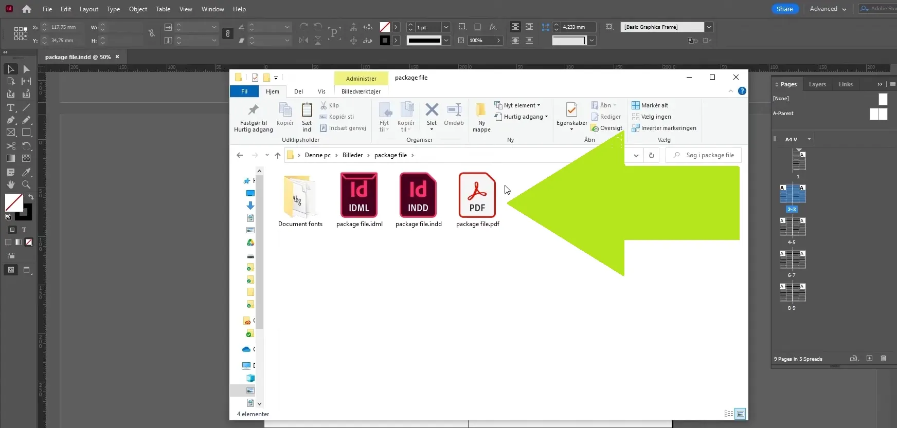Open Basic Graphics Frame style dropdown
Screen dimensions: 897x428
pos(709,27)
